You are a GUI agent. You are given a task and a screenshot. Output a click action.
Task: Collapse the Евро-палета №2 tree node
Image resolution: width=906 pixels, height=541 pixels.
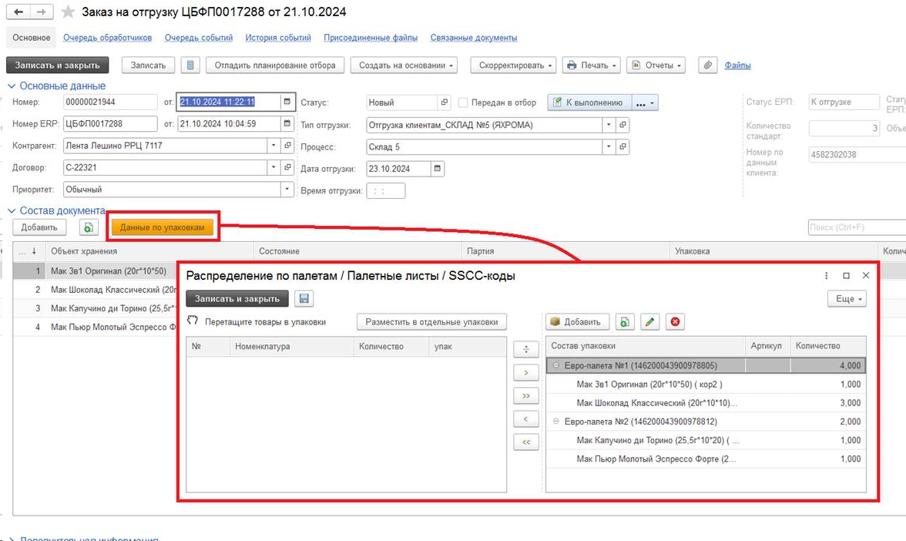555,422
